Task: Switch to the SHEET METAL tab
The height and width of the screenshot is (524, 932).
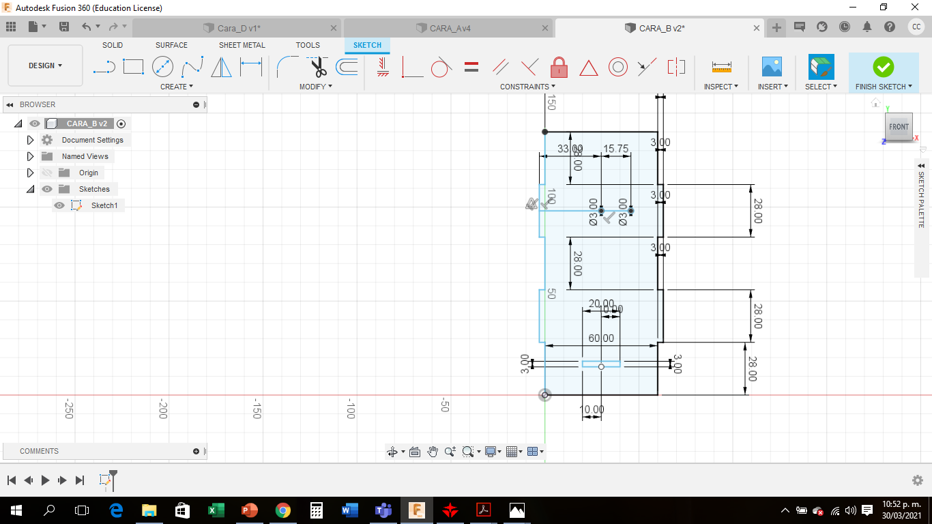Action: [242, 45]
